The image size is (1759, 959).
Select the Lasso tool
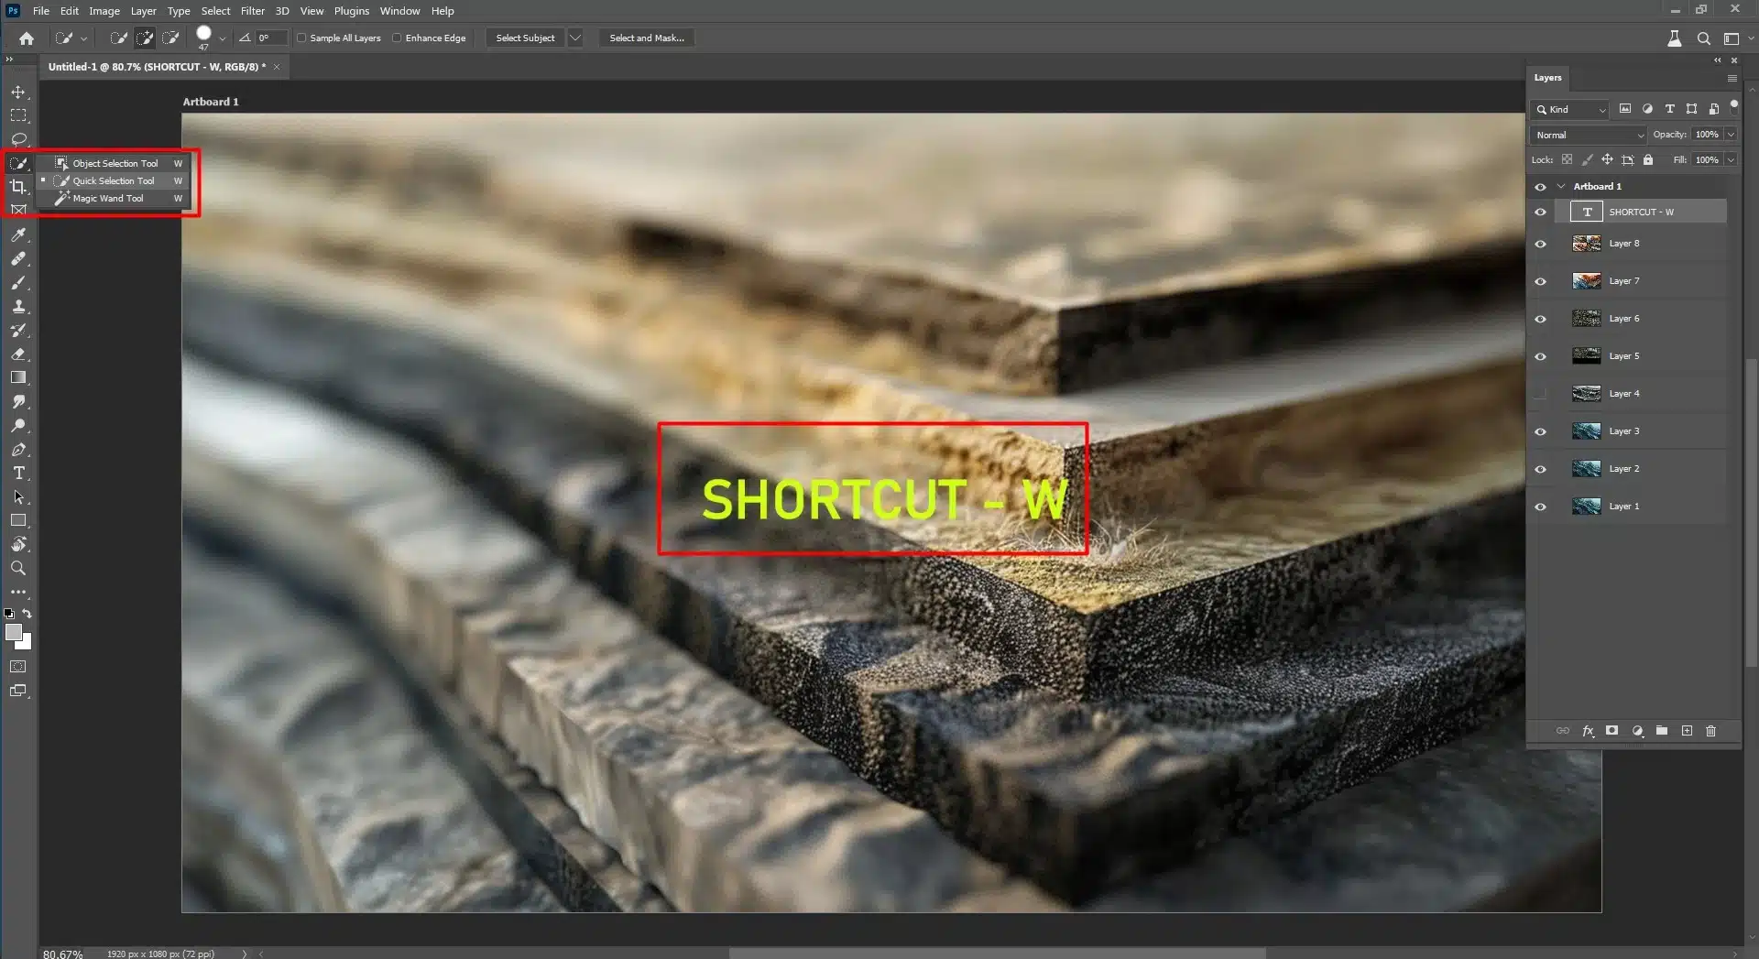tap(18, 140)
